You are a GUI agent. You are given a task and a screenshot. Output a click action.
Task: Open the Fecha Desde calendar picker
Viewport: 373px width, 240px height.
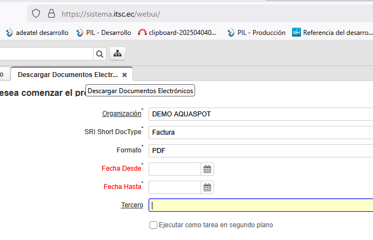[207, 169]
